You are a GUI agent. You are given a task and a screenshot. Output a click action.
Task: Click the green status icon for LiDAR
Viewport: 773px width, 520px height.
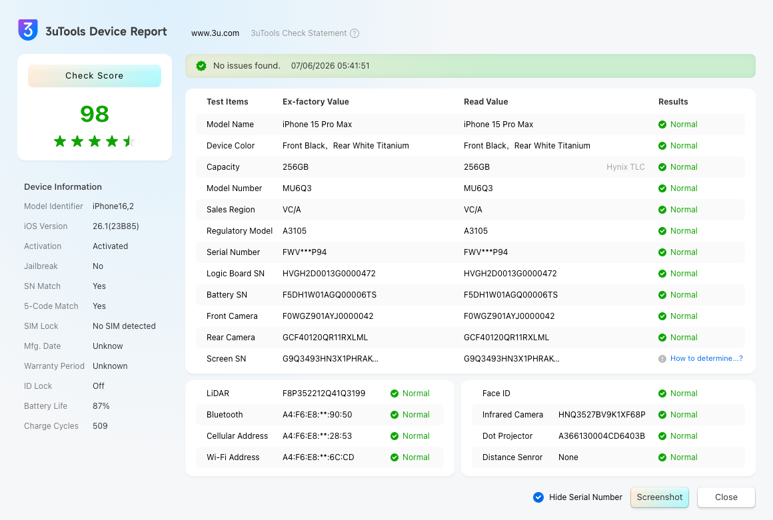394,393
